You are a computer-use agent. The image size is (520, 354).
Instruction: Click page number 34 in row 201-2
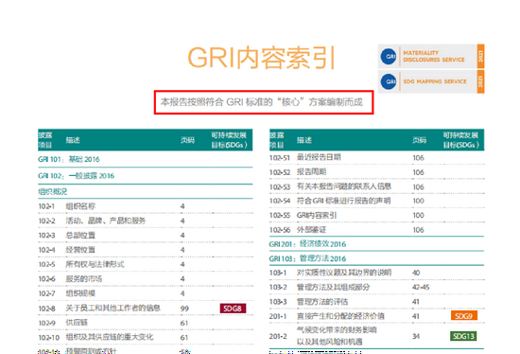coord(416,336)
